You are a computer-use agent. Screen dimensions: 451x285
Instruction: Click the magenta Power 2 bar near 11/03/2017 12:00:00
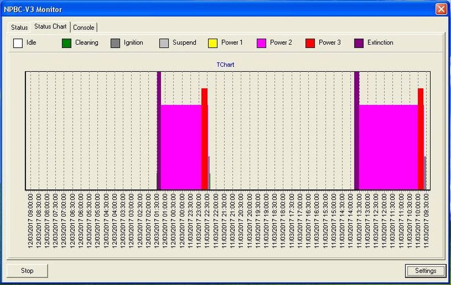click(388, 147)
